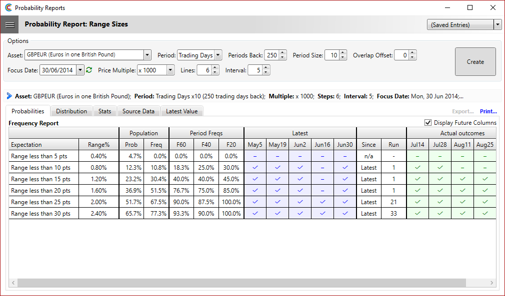The height and width of the screenshot is (296, 505).
Task: Open the Saved Entries dropdown
Action: click(498, 24)
